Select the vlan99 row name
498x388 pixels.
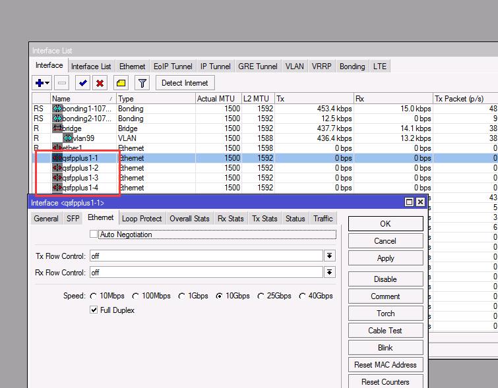tap(84, 138)
